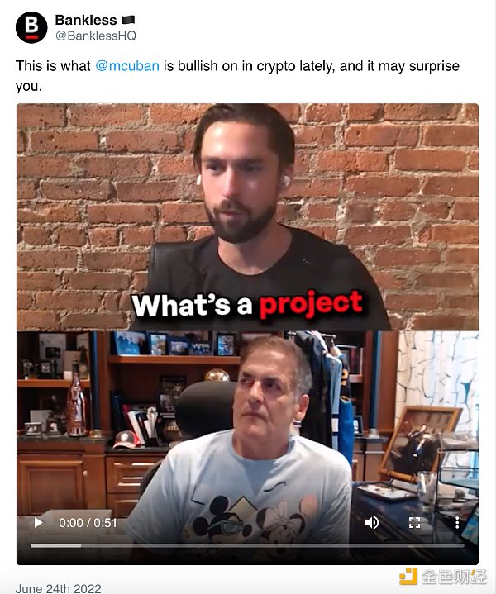Image resolution: width=496 pixels, height=594 pixels.
Task: Click the watermark Chinese text label
Action: click(x=454, y=577)
